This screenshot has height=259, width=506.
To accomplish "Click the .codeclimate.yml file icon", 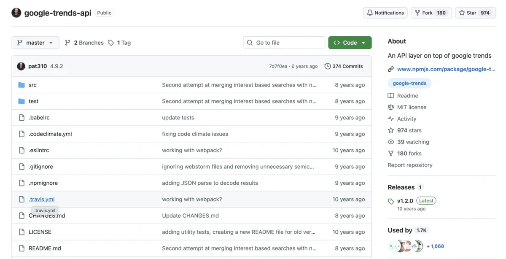I will [x=22, y=134].
